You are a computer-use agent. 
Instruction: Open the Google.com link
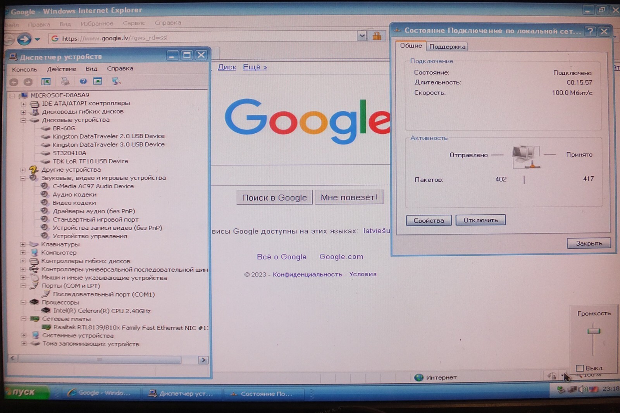pos(341,256)
